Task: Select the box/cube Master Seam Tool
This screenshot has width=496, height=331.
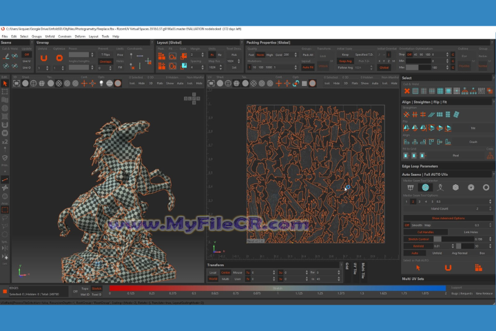Action: pyautogui.click(x=455, y=188)
